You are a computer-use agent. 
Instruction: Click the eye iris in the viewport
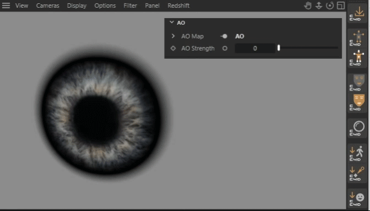101,116
